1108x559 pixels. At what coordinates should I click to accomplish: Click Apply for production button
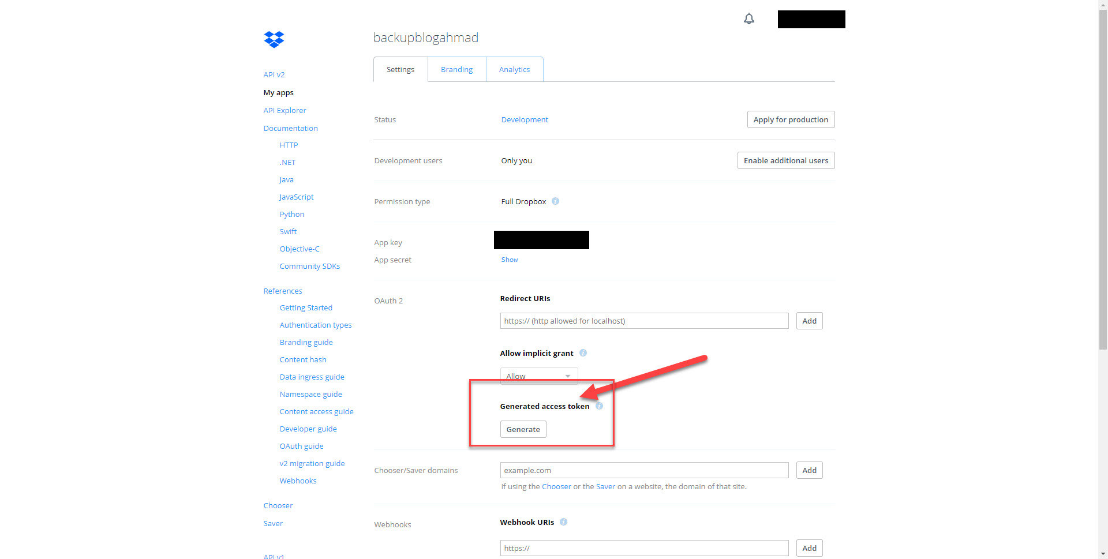coord(790,119)
